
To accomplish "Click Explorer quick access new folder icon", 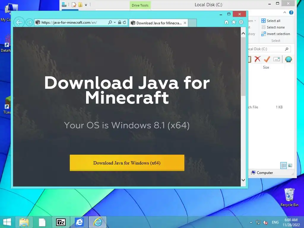I will coord(80,5).
